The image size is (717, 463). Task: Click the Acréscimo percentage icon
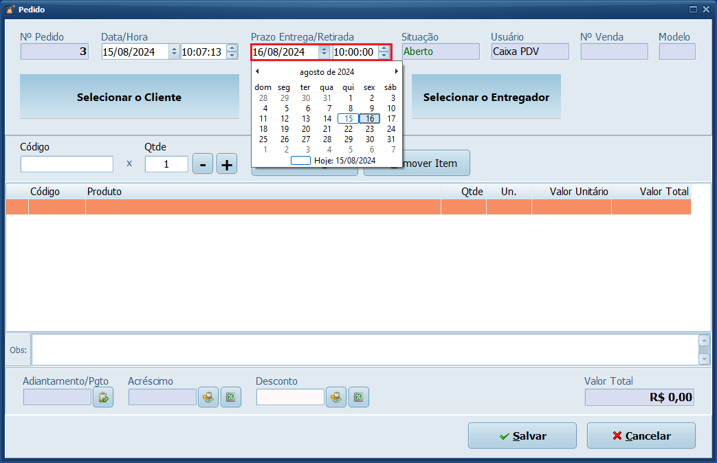[x=231, y=397]
